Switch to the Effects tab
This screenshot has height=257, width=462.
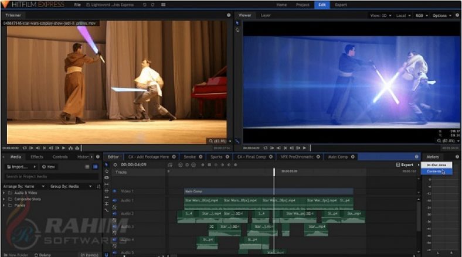[37, 157]
